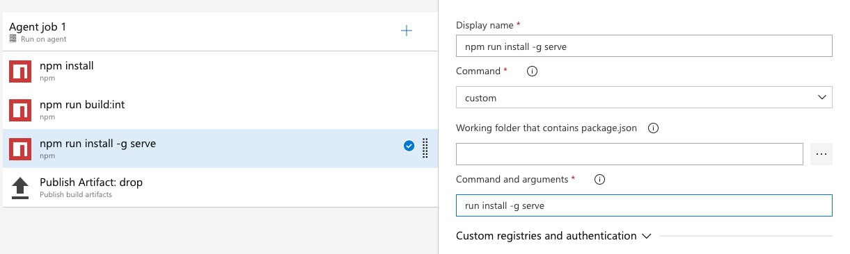Click the npm icon of the selected serve task
Viewport: 850px width, 254px height.
pyautogui.click(x=21, y=149)
